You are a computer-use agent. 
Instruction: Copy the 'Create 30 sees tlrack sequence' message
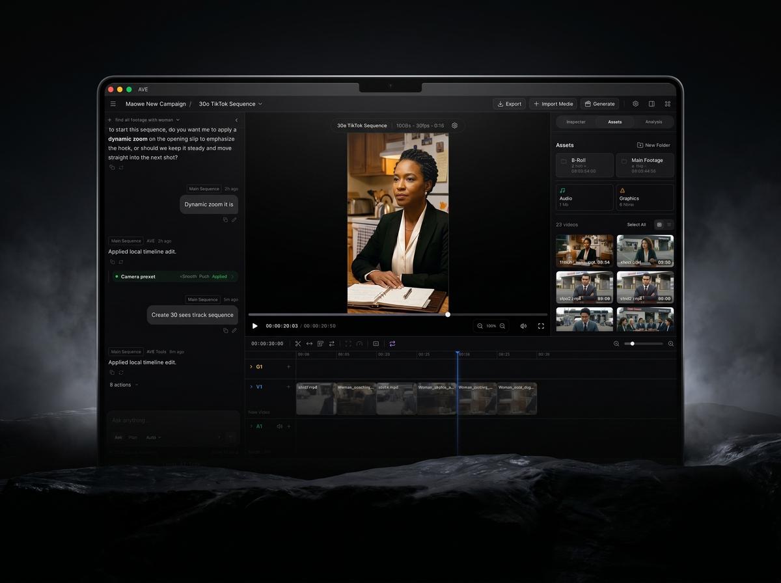225,331
